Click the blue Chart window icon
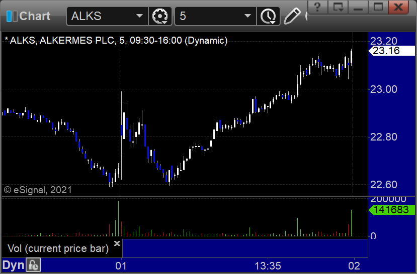 [x=12, y=16]
